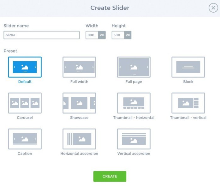
Task: Click the 'Block' label text
Action: [x=188, y=82]
